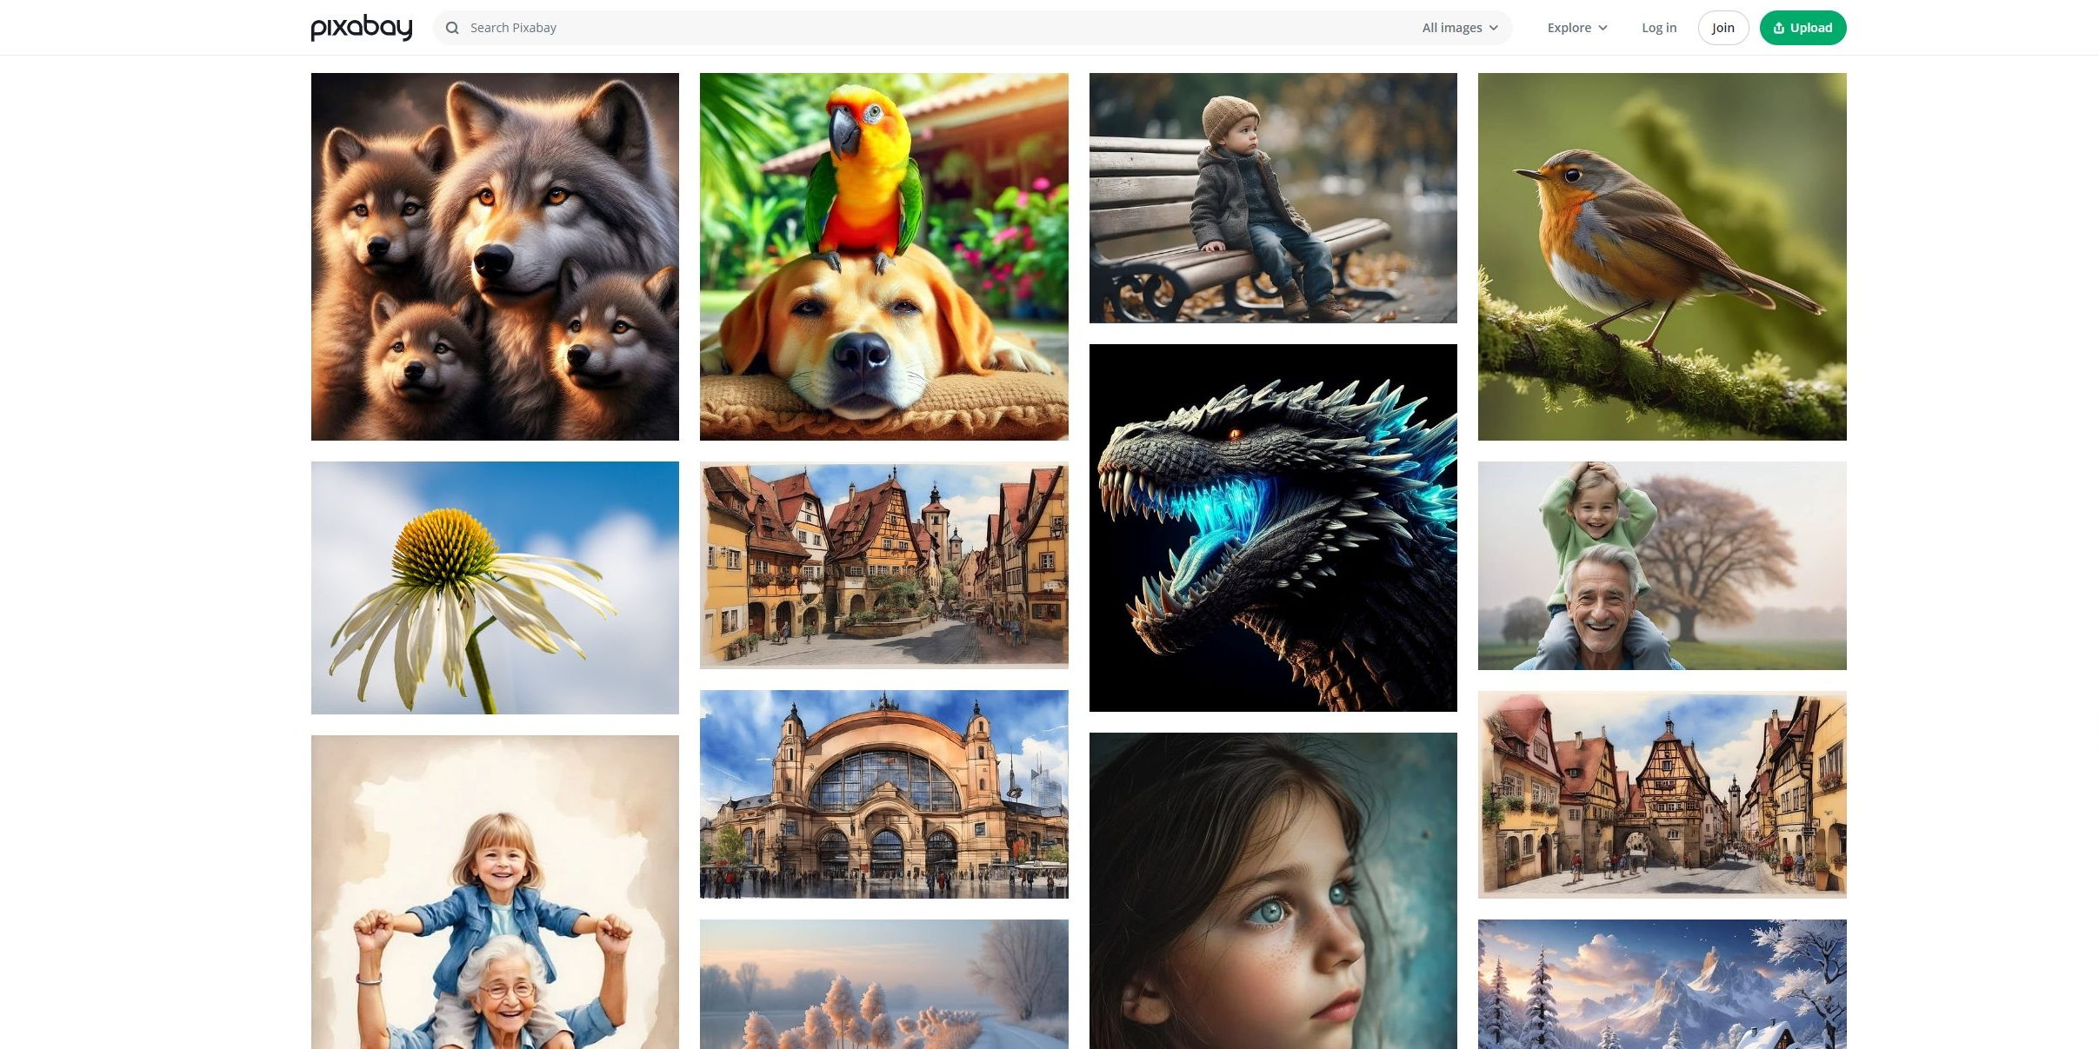Click the Pixabay logo
This screenshot has height=1049, width=2099.
coord(361,28)
